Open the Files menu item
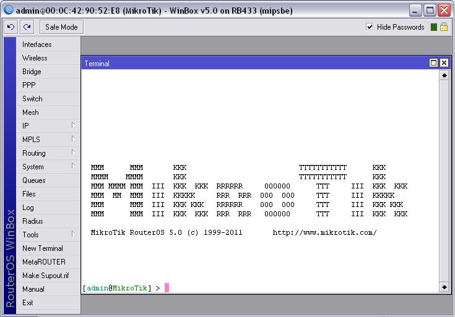Image resolution: width=455 pixels, height=317 pixels. [48, 194]
